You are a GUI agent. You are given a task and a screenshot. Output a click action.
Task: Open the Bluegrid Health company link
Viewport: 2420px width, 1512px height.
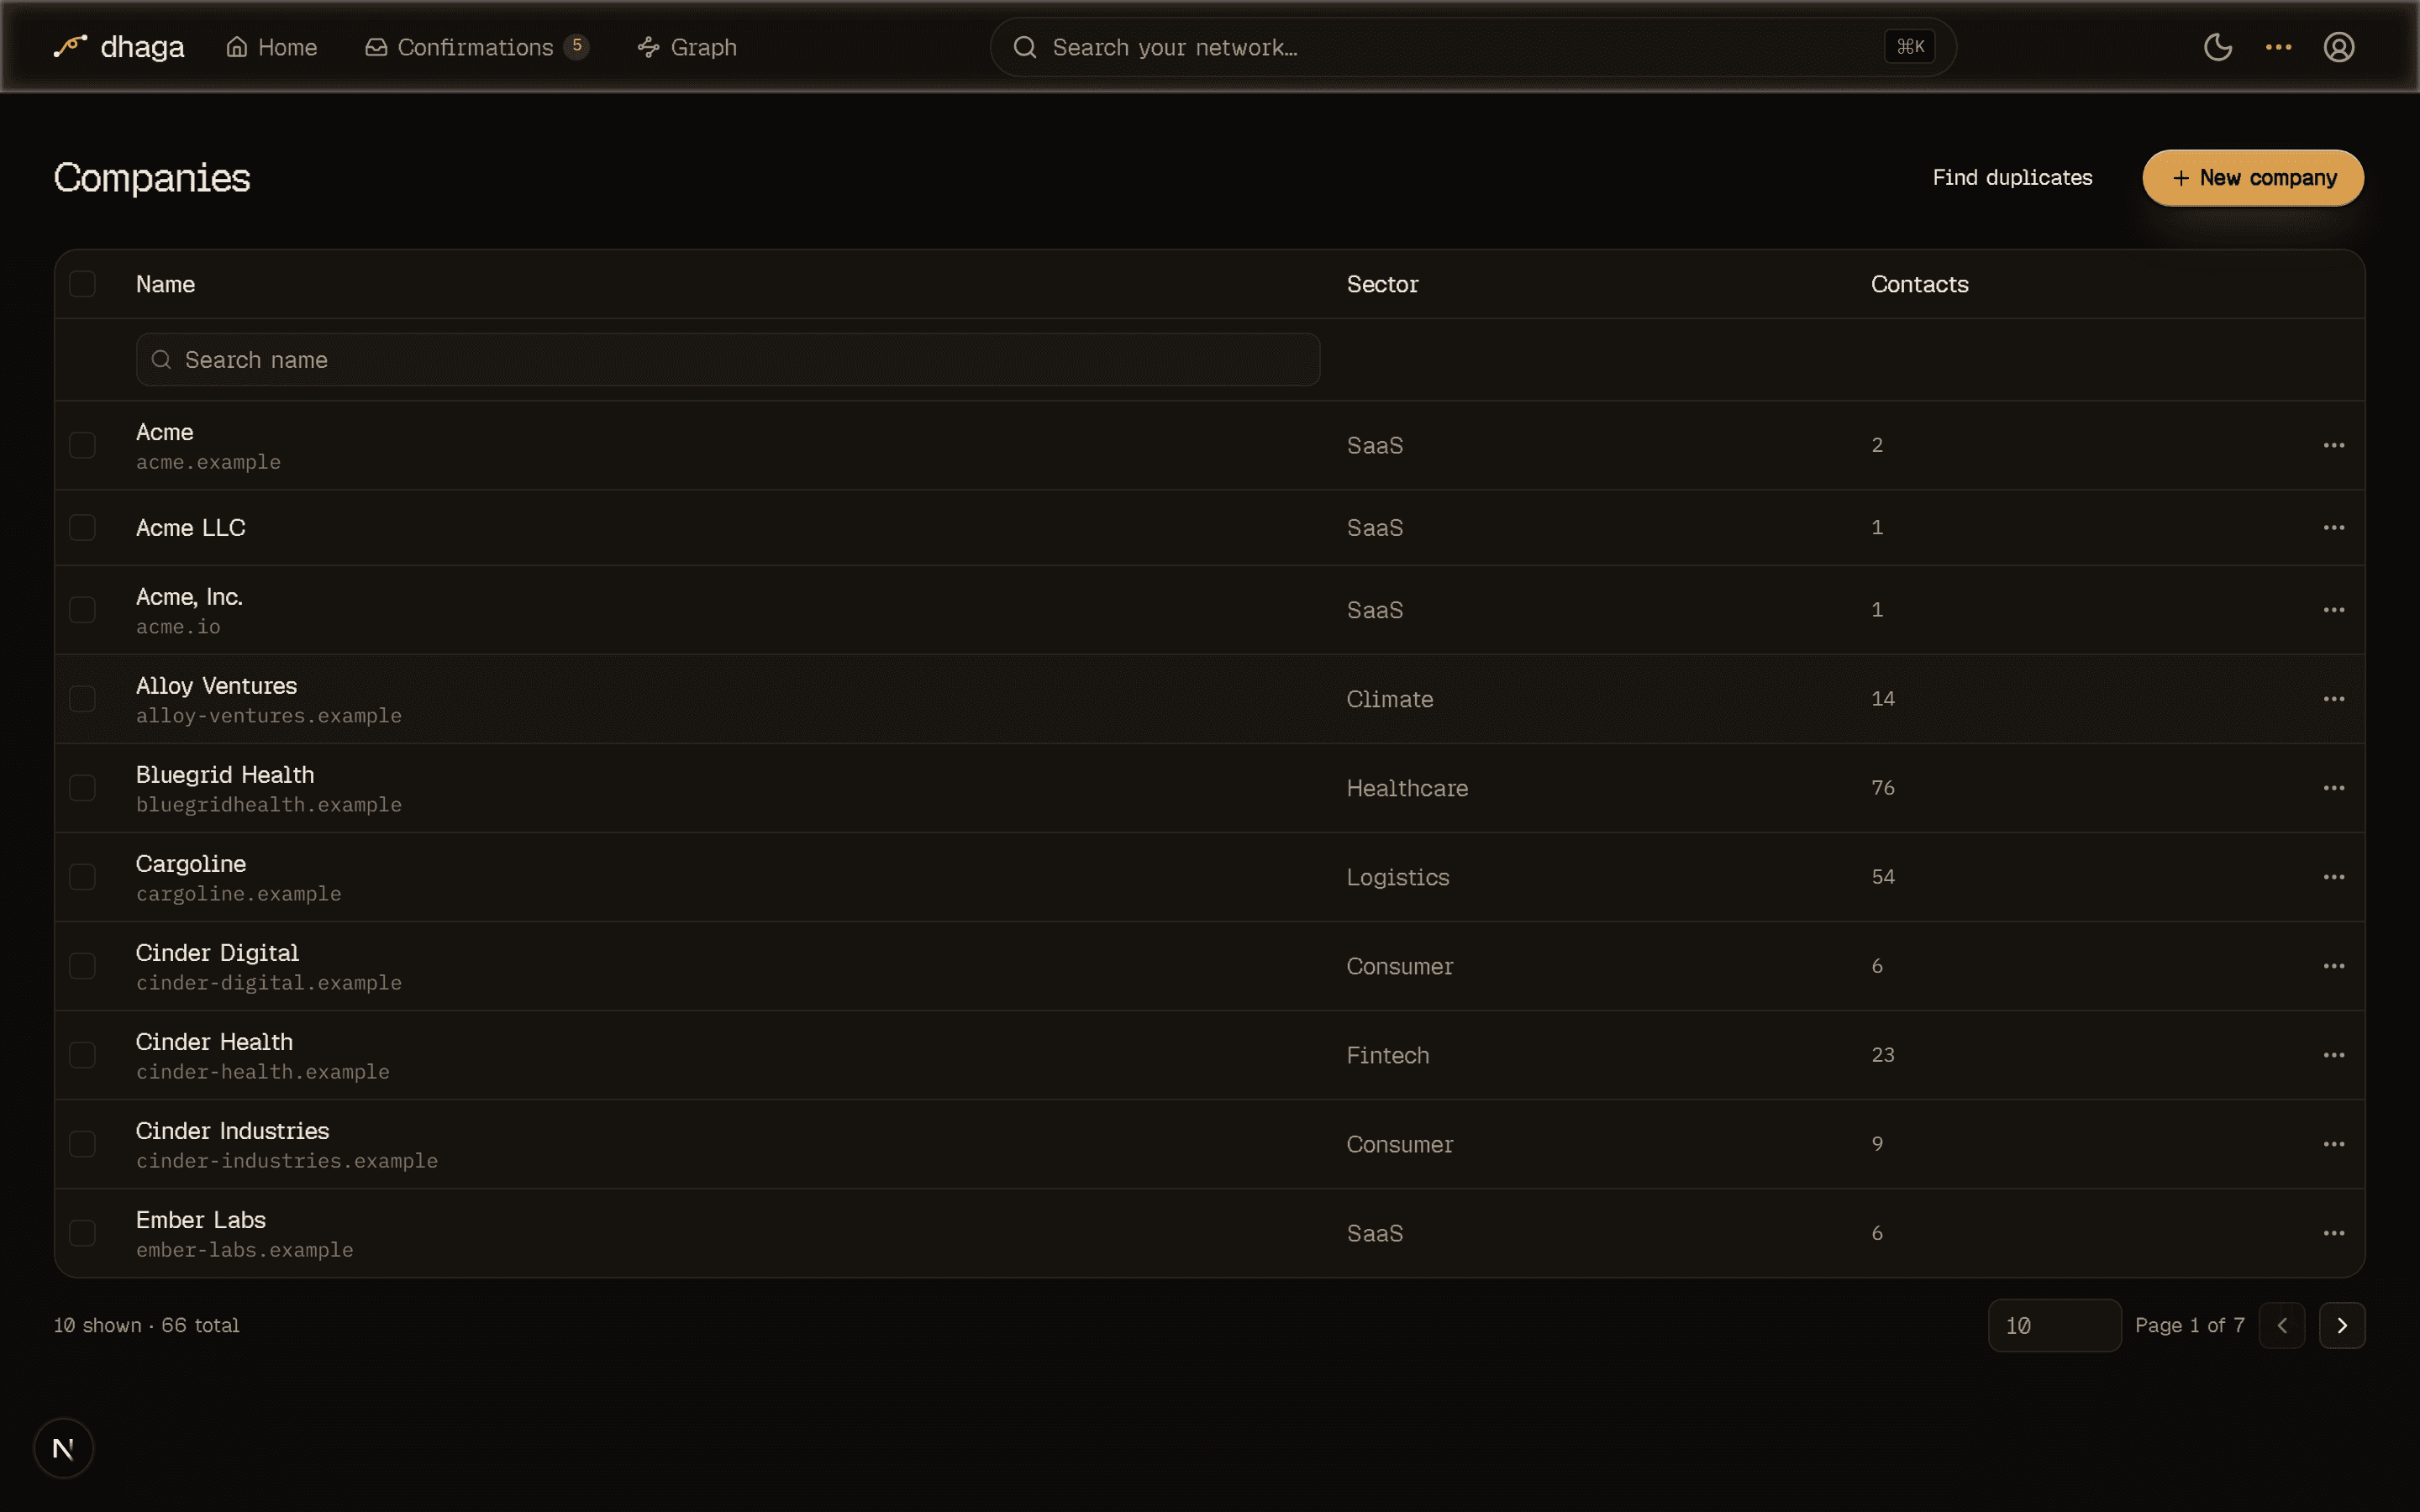(x=225, y=775)
